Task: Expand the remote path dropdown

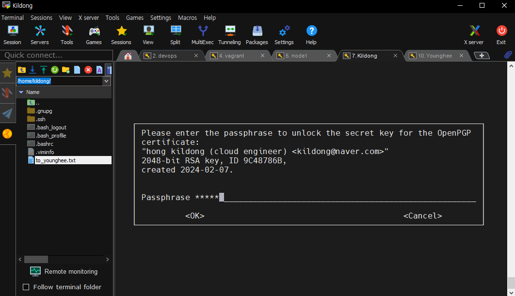Action: [106, 81]
